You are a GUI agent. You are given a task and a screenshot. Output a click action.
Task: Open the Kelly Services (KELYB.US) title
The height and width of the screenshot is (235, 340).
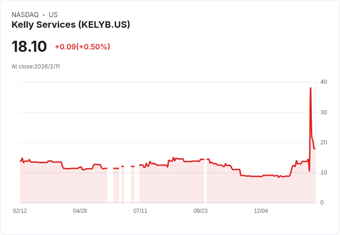pos(71,25)
